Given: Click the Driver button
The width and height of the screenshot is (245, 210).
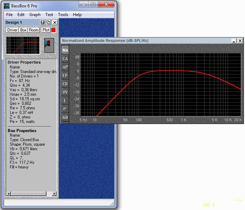Looking at the screenshot, I should pyautogui.click(x=13, y=30).
